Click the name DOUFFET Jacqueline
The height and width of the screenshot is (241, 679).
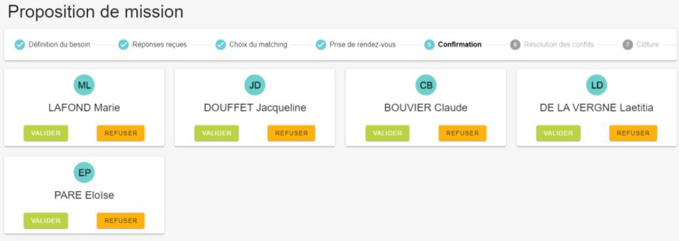click(x=255, y=107)
